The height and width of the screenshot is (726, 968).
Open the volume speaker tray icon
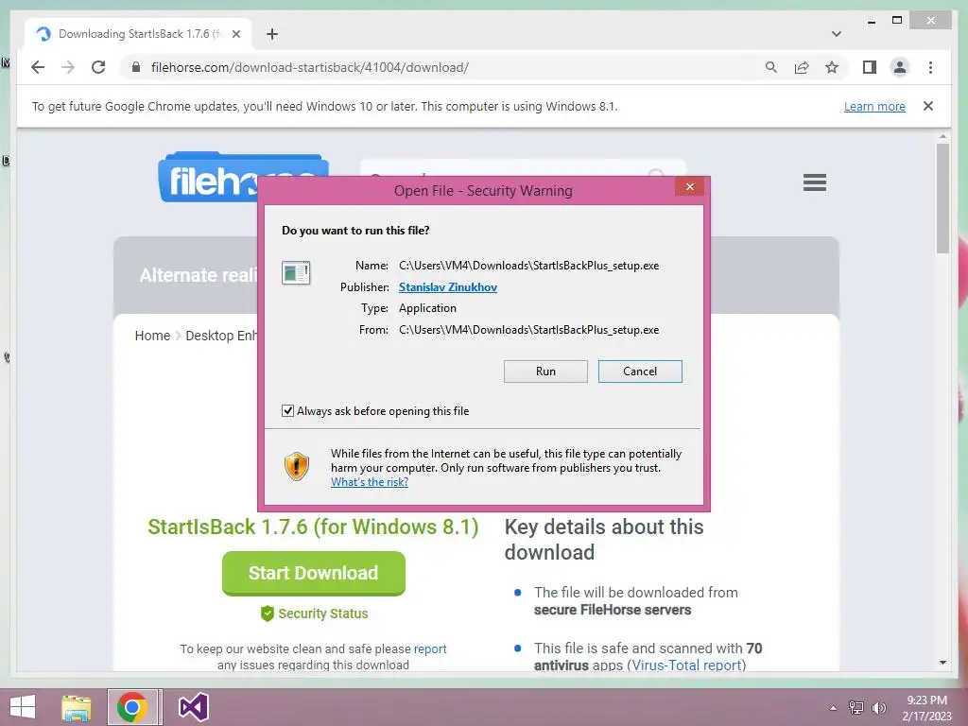click(878, 707)
